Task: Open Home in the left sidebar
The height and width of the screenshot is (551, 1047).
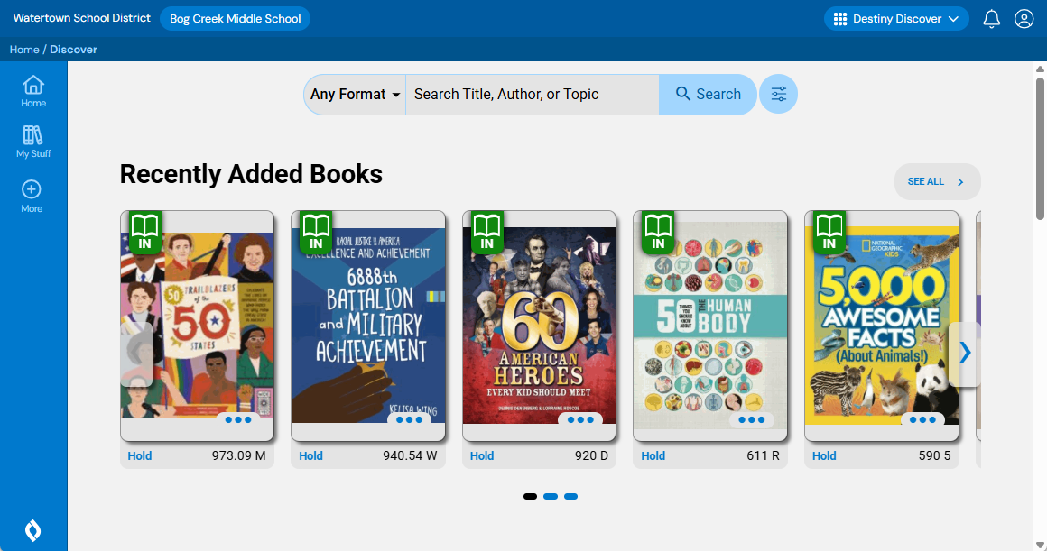Action: tap(33, 91)
